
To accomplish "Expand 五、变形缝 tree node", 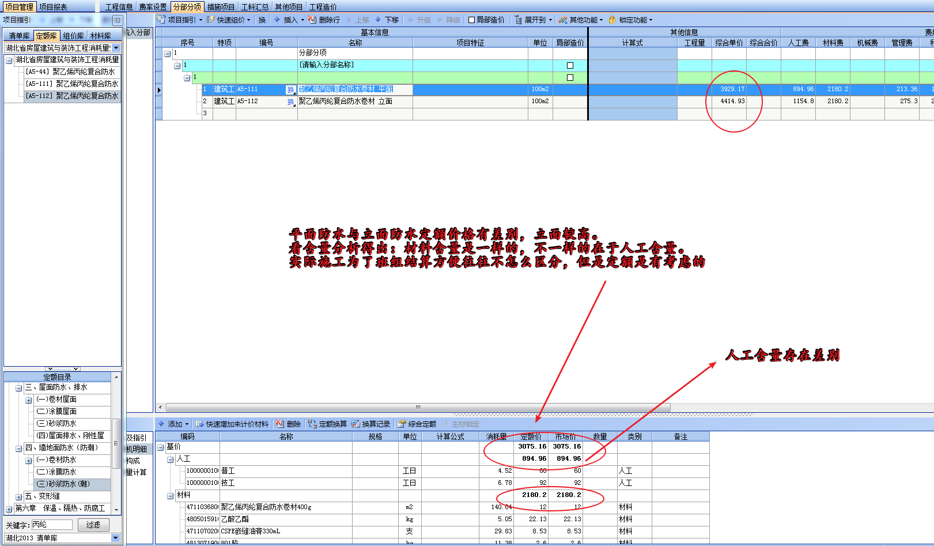I will (x=18, y=497).
